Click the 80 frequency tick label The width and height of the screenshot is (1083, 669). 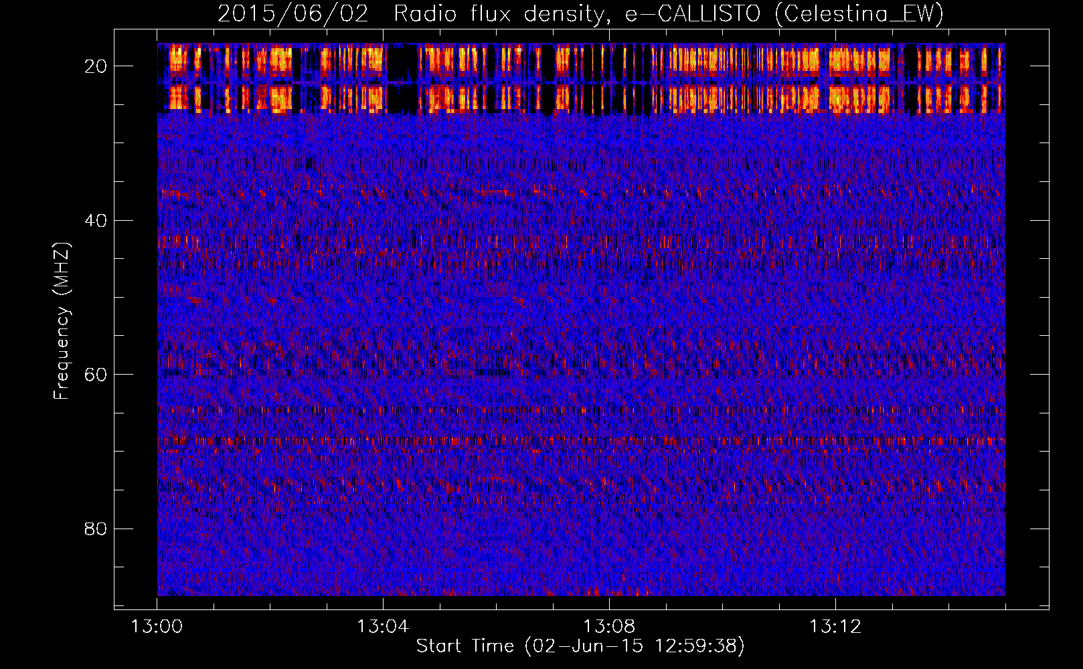96,529
